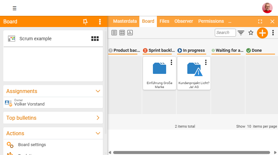Add a new item with plus button

(262, 33)
